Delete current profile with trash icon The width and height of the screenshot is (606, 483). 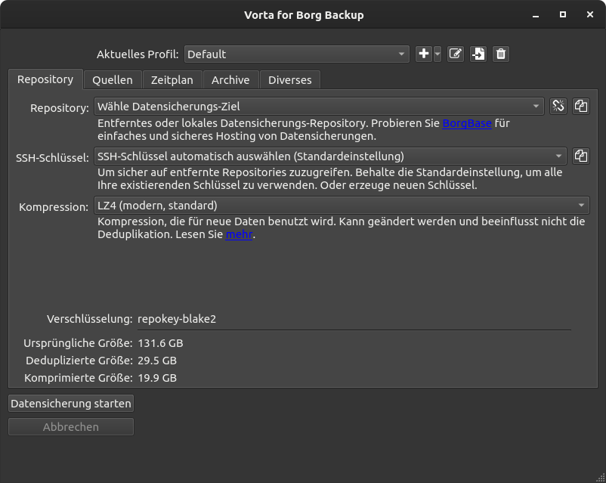point(501,54)
